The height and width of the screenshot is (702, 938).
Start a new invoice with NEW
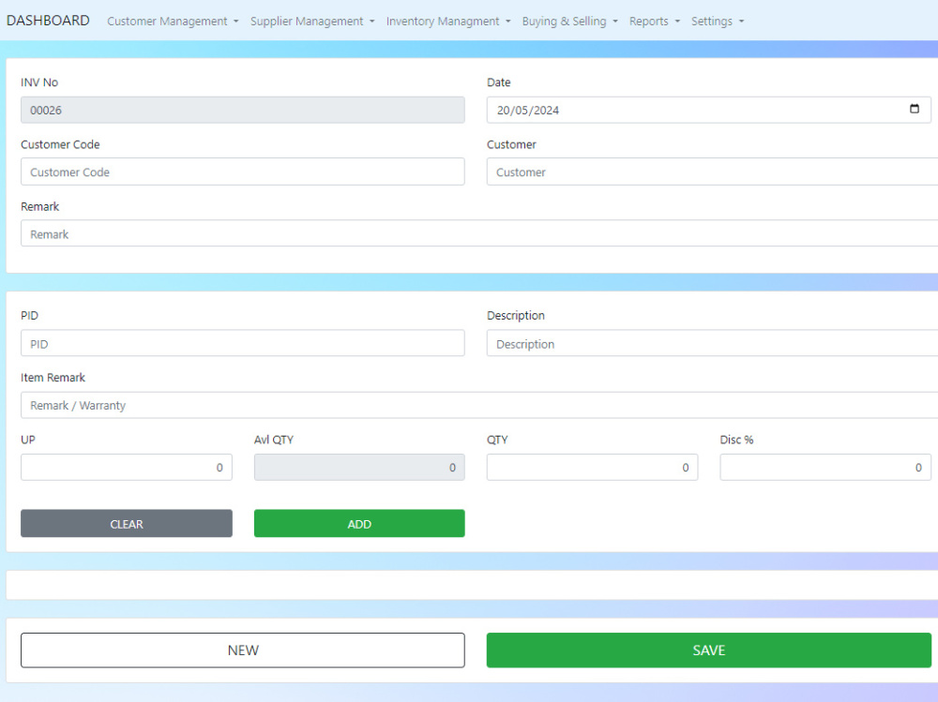pyautogui.click(x=242, y=650)
